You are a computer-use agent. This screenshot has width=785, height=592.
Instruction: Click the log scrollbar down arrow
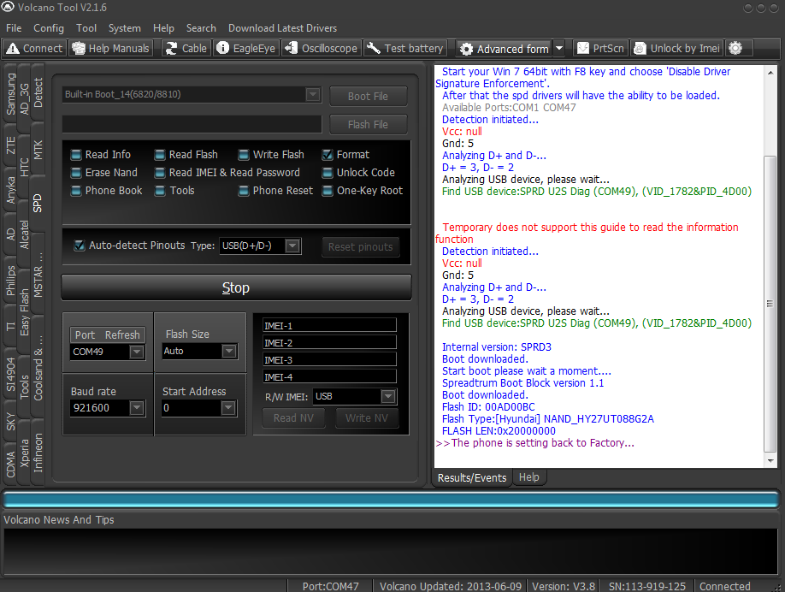tap(770, 461)
